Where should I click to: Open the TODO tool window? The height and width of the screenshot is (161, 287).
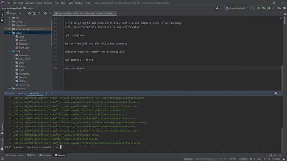(31, 155)
